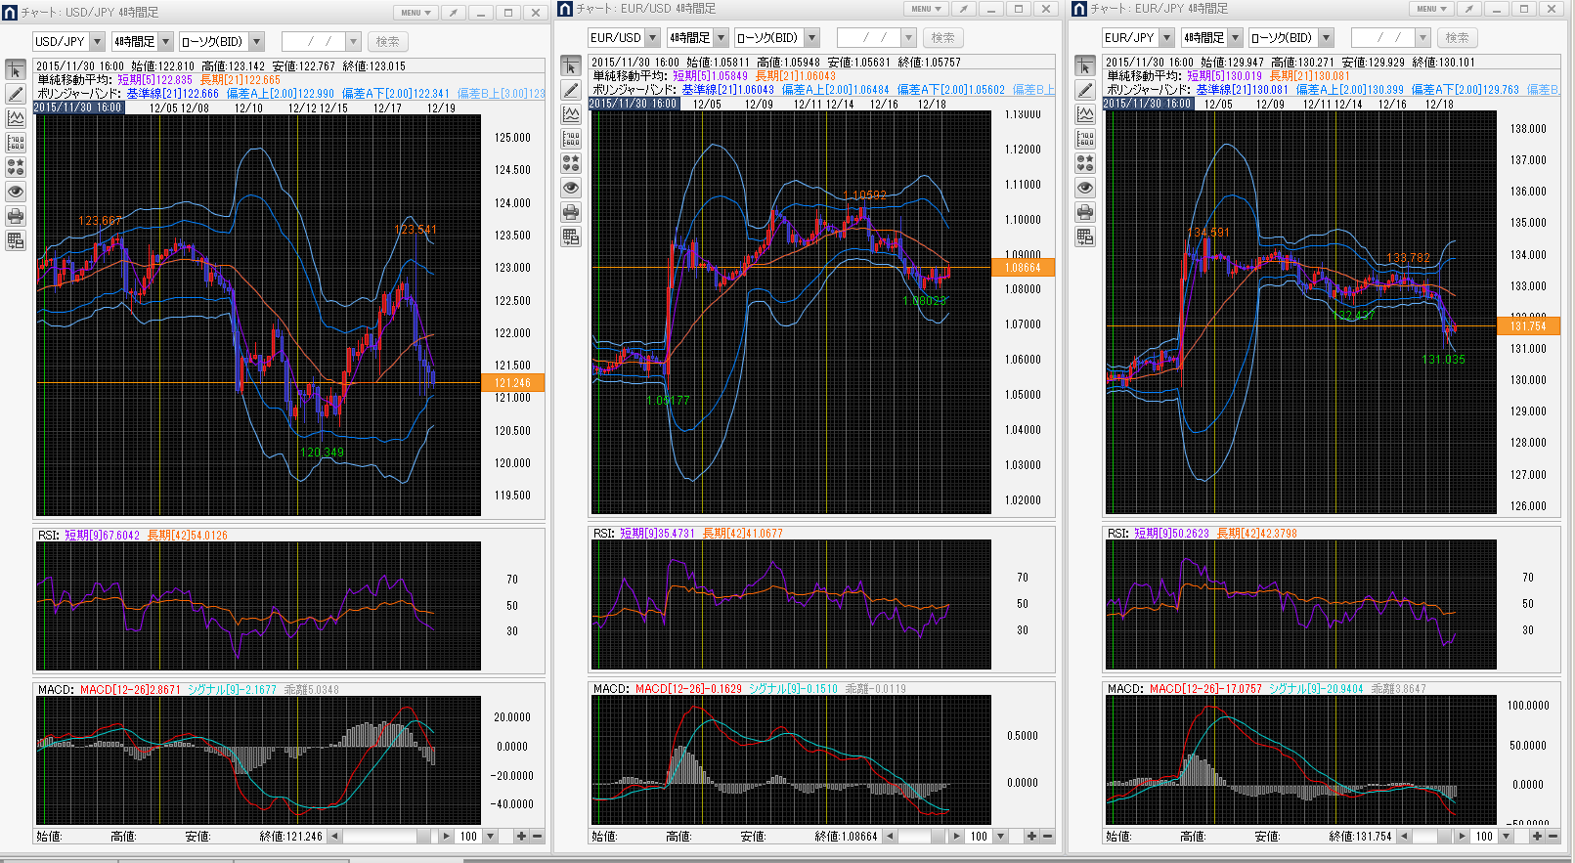Click the price scale settings icon in USD/JPY chart
1575x863 pixels.
(x=16, y=144)
